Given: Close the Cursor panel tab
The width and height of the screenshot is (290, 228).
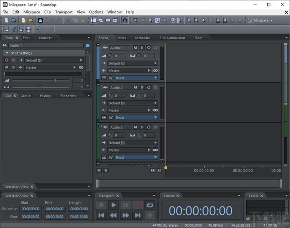Looking at the screenshot, I should 177,196.
